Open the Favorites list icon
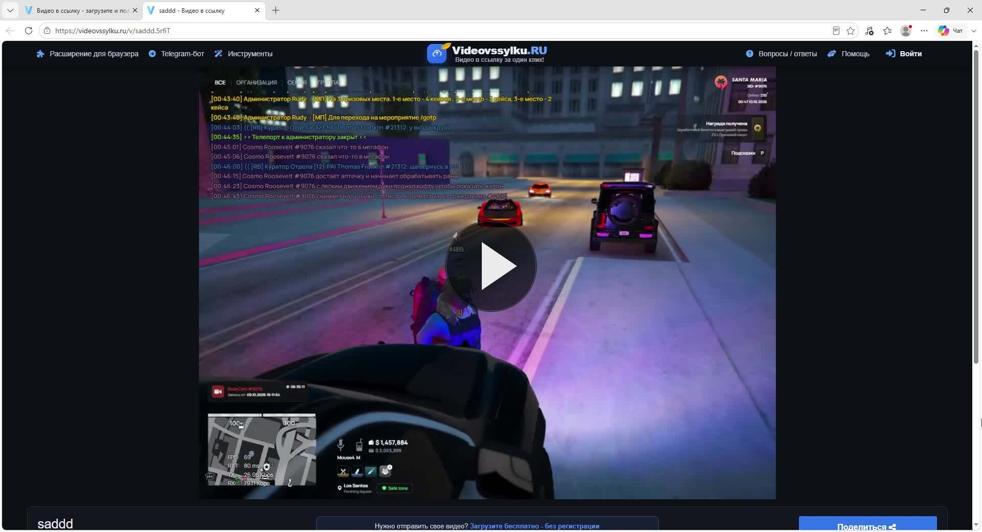The height and width of the screenshot is (532, 982). point(887,31)
